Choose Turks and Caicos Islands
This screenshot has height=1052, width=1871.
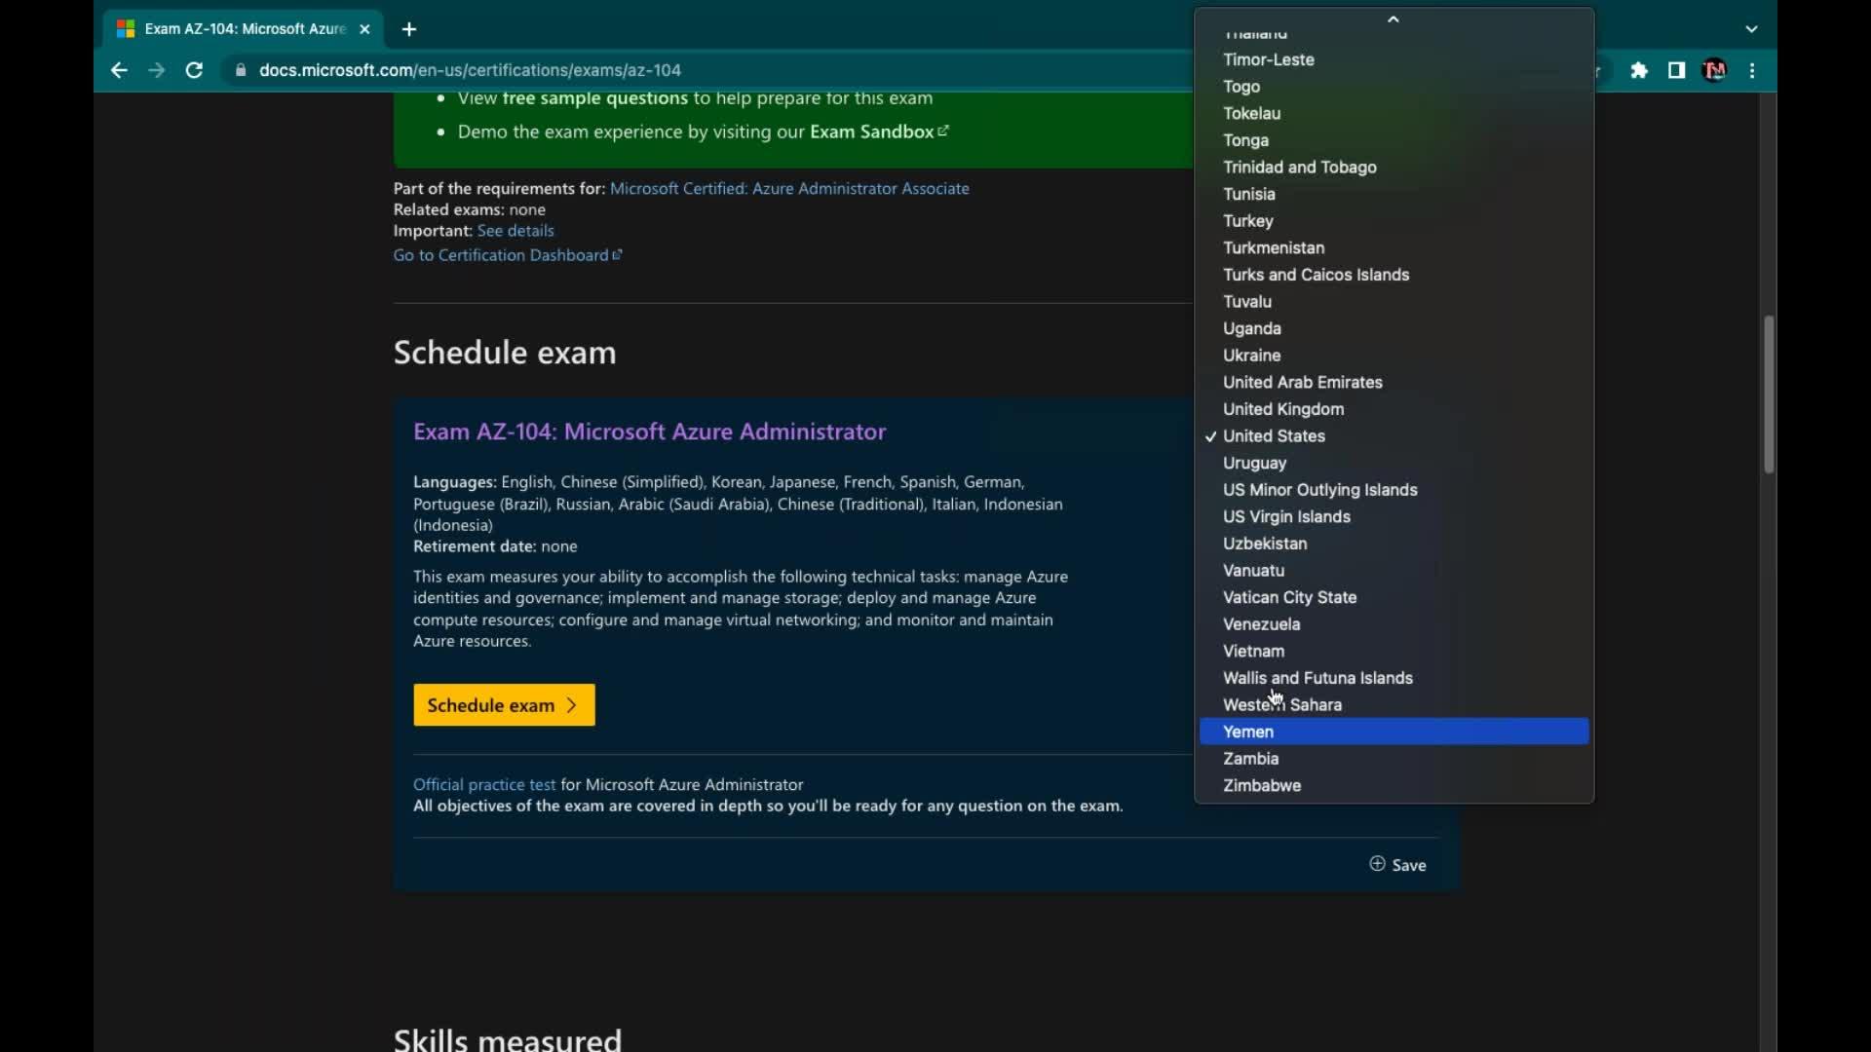(1394, 275)
